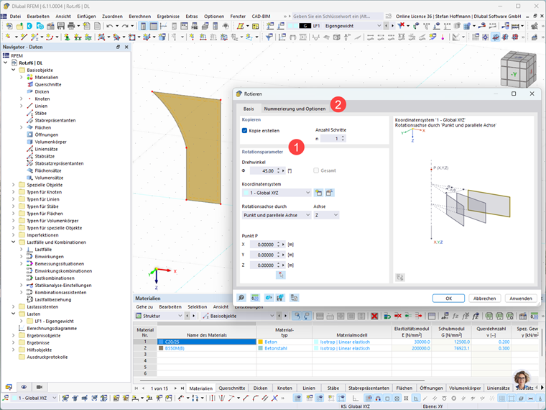Click the eye (display) navigator tab icon
The height and width of the screenshot is (410, 546).
[x=24, y=387]
